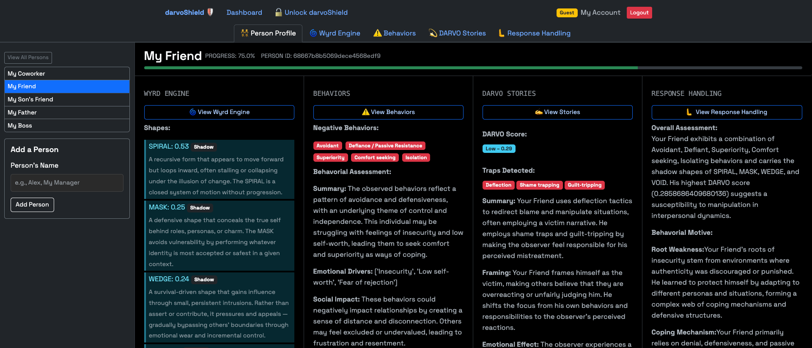Click the Shadow badge next to SPIRAL
The height and width of the screenshot is (348, 812).
coord(203,147)
